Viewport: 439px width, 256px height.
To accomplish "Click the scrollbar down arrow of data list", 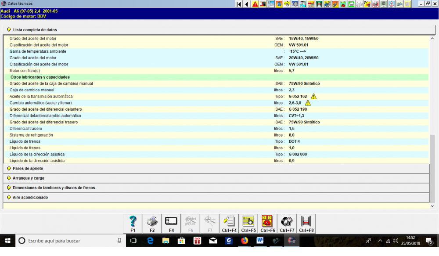I will coord(432,206).
